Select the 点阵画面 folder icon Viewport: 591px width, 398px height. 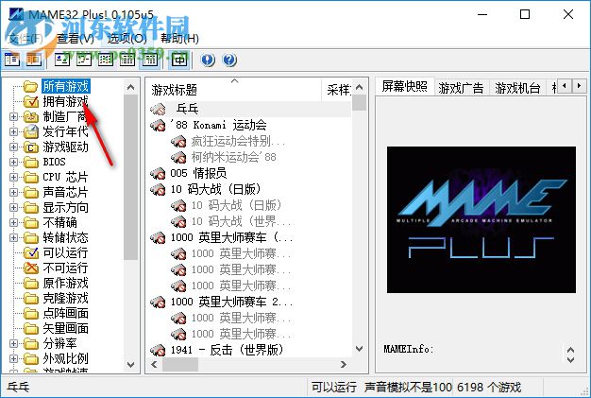(x=31, y=313)
